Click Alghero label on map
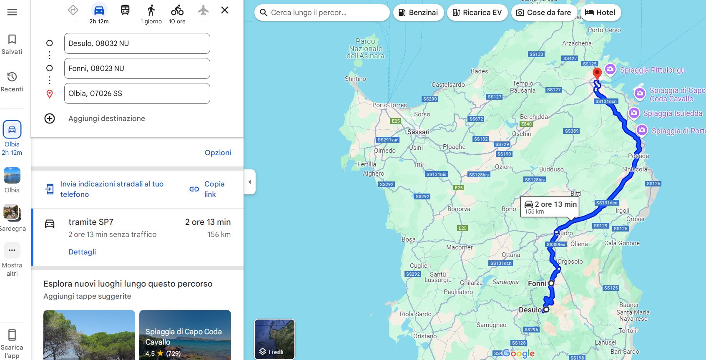This screenshot has width=706, height=360. pyautogui.click(x=374, y=174)
